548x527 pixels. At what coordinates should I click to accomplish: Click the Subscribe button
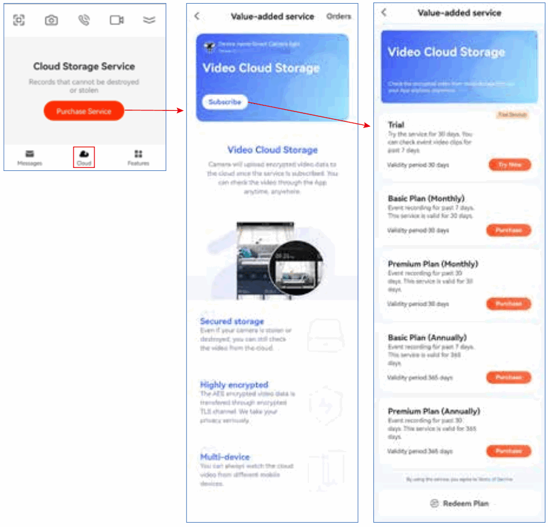(225, 102)
